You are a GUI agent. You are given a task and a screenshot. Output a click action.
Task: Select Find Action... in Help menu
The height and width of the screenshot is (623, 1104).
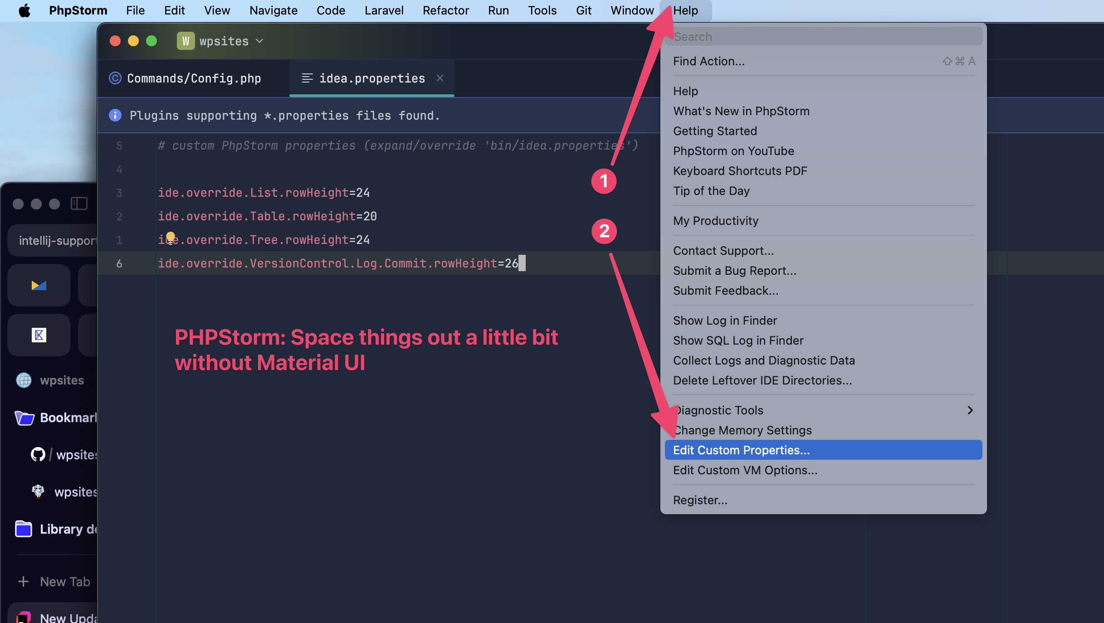click(x=823, y=61)
